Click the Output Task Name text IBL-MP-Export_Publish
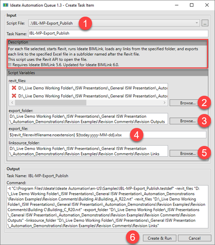Image resolution: width=215 pixels, height=245 pixels. click(48, 176)
